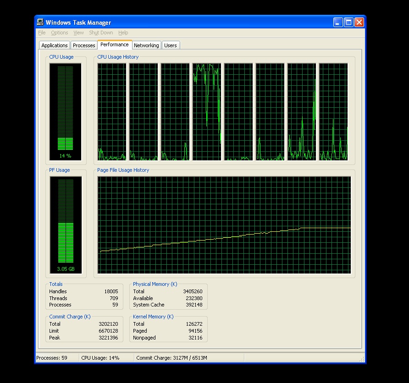Click the window resize grip in status bar
409x383 pixels.
(x=362, y=359)
